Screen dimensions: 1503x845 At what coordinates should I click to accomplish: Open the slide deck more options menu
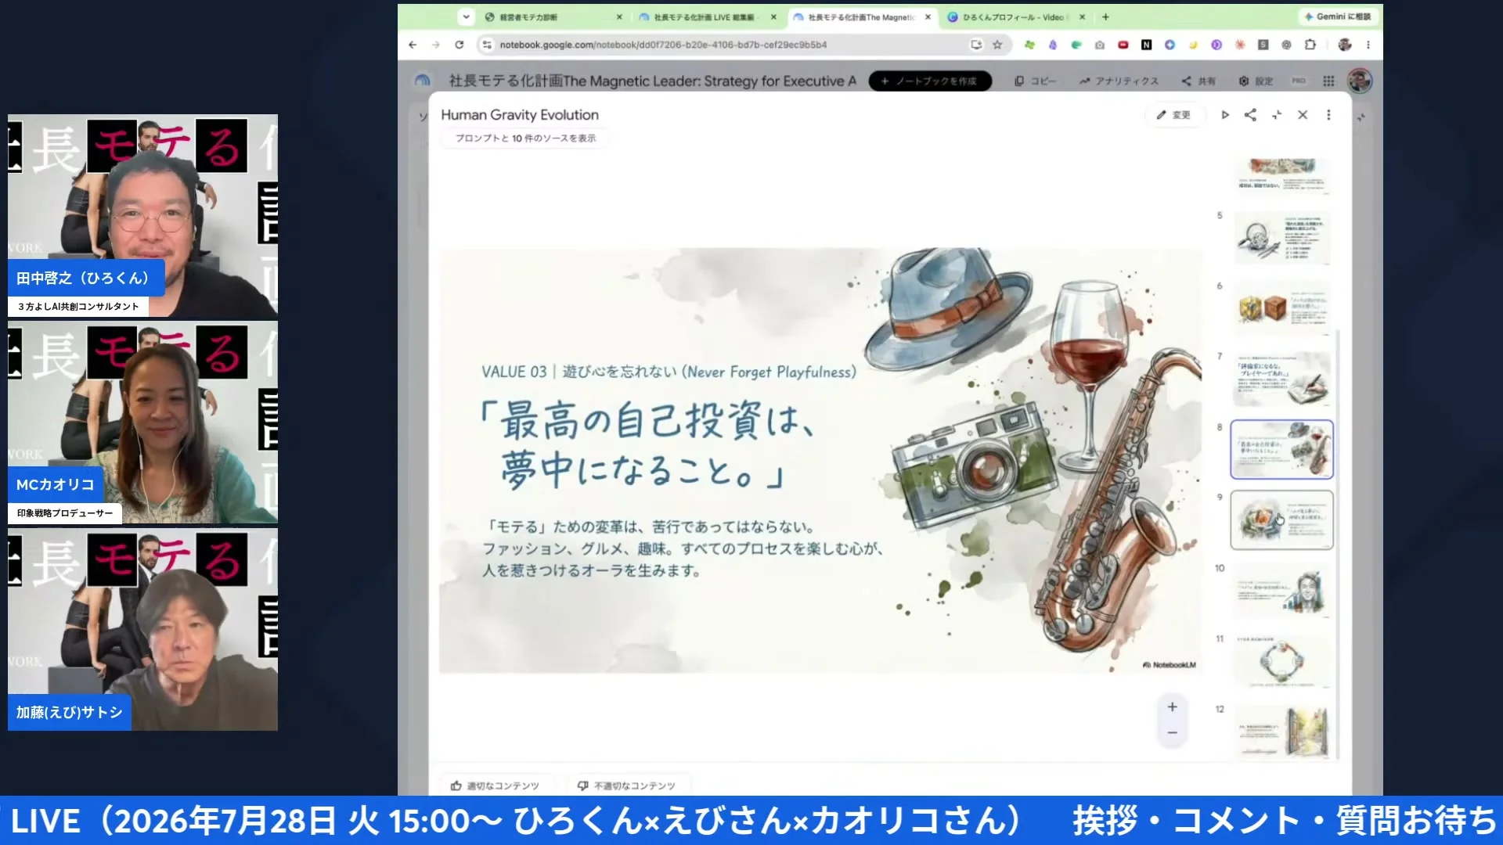pyautogui.click(x=1328, y=115)
